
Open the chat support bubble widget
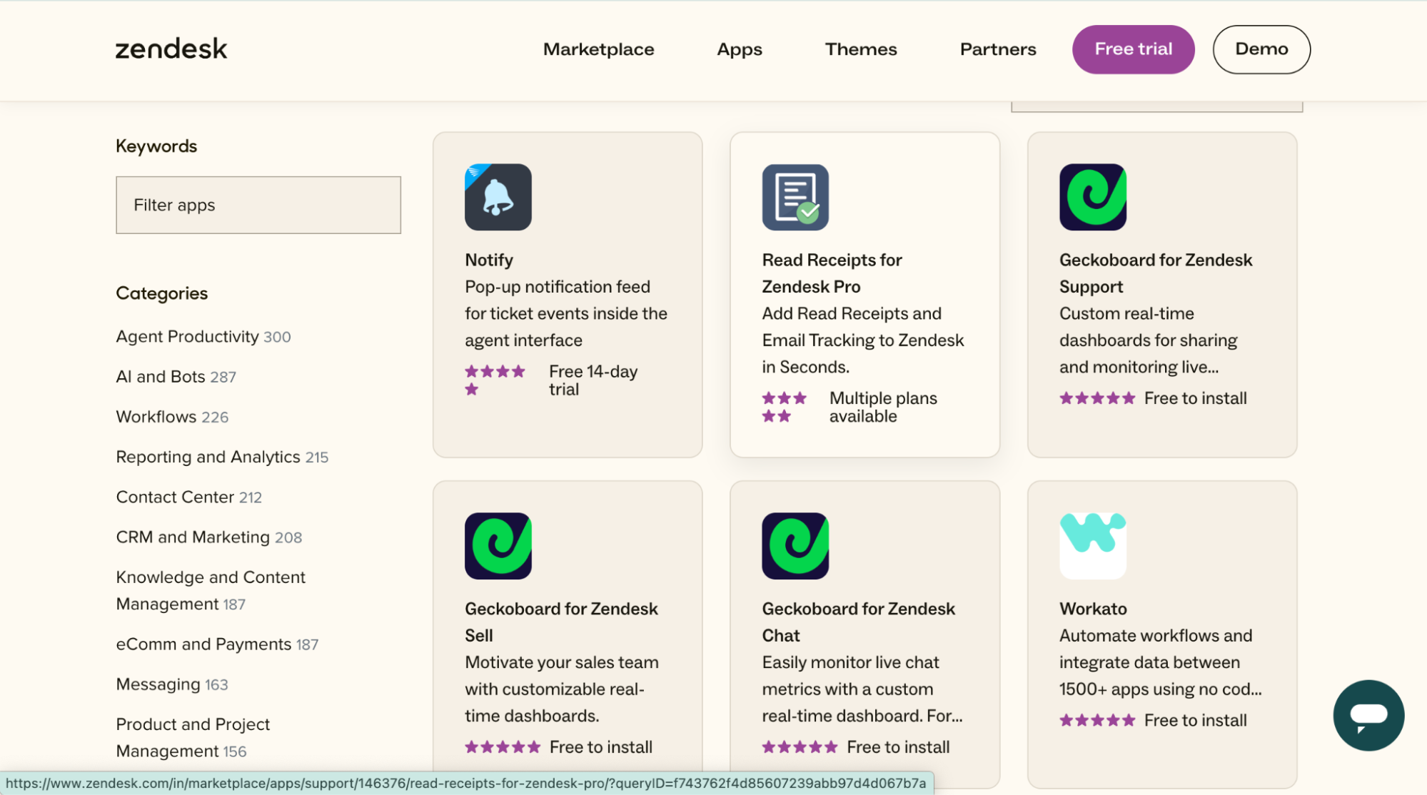(x=1368, y=715)
